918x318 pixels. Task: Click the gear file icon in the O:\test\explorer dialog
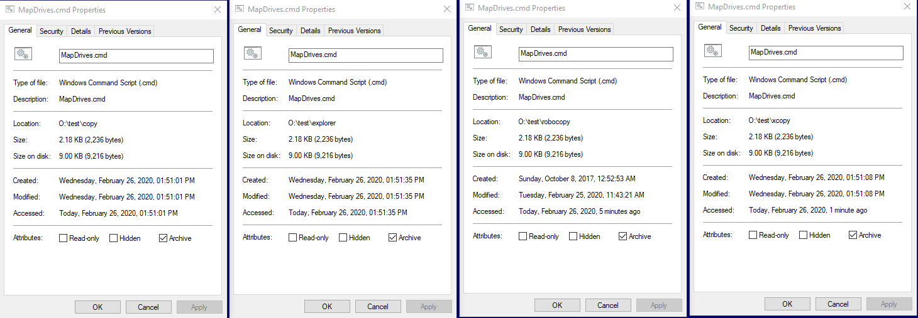252,54
